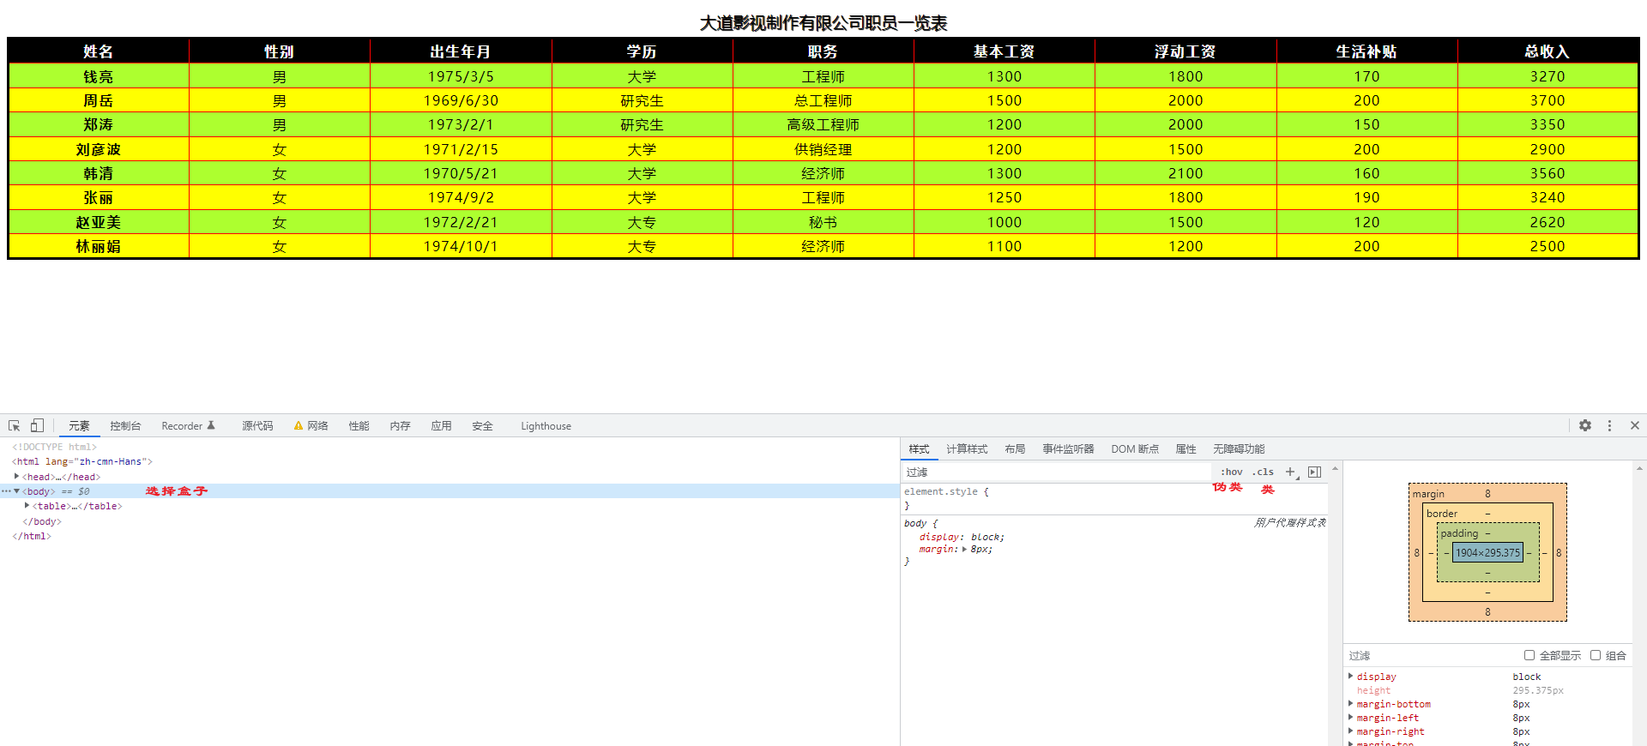Screen dimensions: 1647x746
Task: Select the 计算样式 sidebar tab
Action: pos(967,449)
